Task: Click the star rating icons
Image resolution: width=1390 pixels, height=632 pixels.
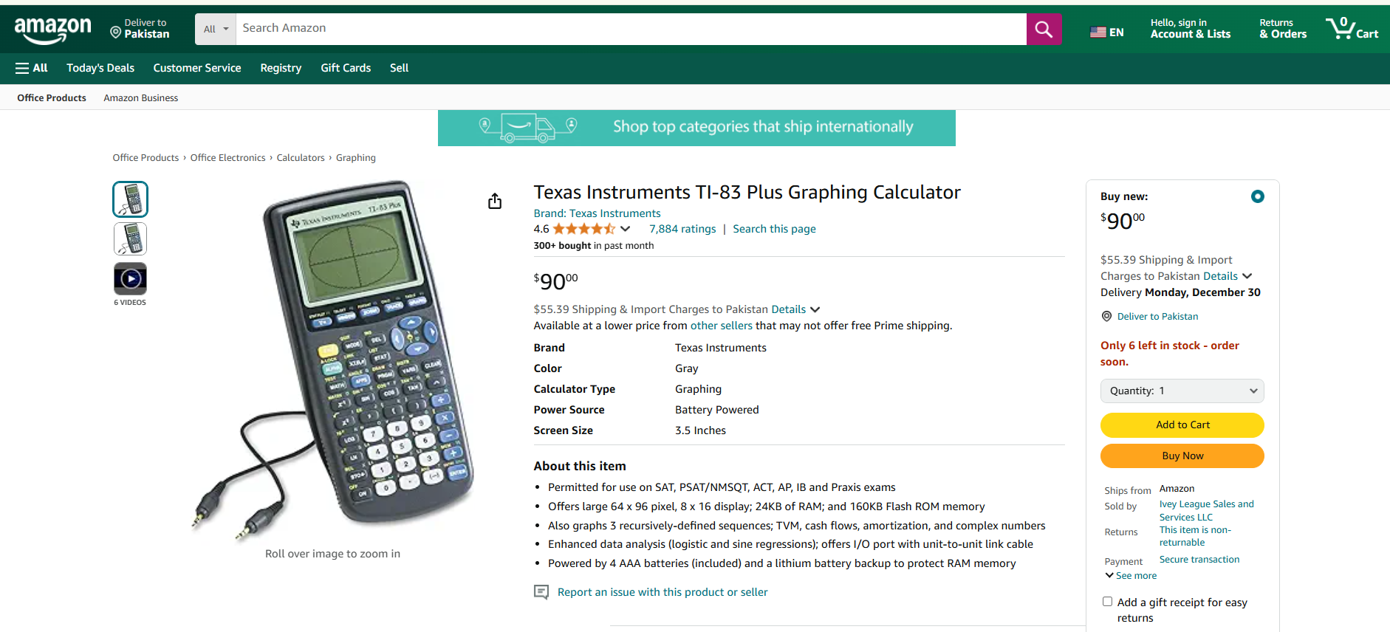Action: click(x=583, y=229)
